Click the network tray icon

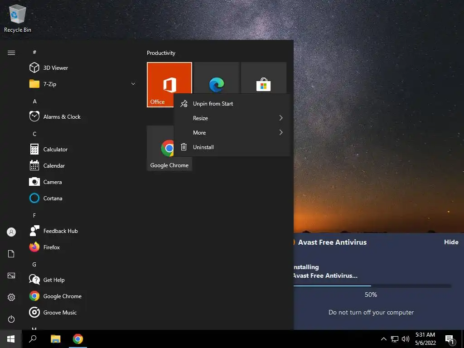click(395, 339)
